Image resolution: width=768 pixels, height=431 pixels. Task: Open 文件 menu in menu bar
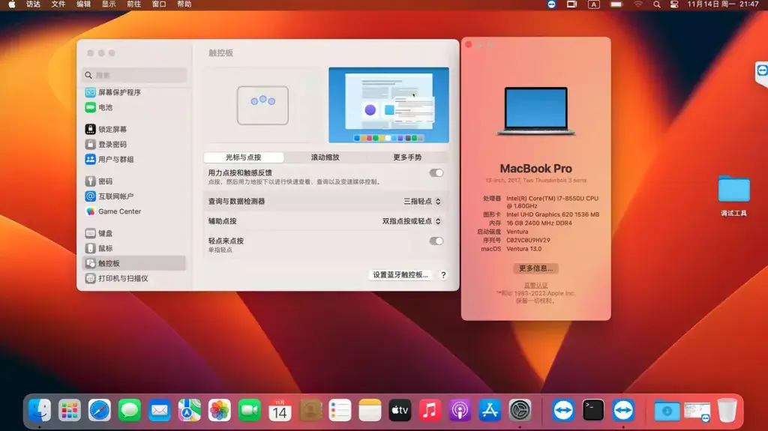[58, 4]
